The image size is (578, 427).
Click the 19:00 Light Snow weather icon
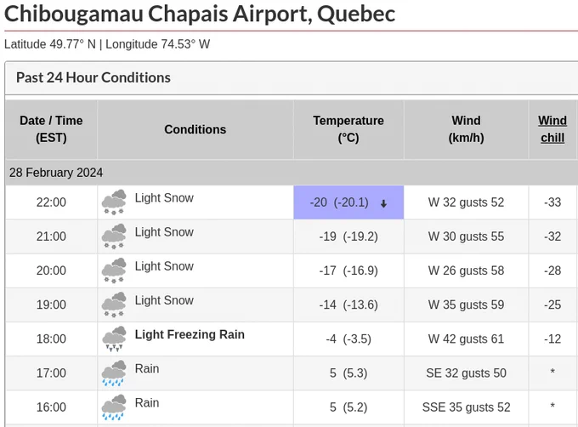(x=114, y=305)
